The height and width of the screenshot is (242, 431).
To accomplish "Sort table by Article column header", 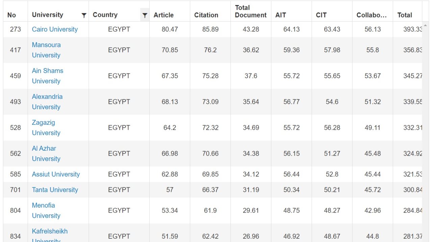I will click(x=163, y=15).
